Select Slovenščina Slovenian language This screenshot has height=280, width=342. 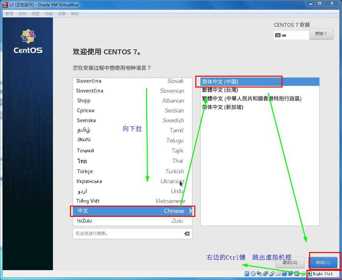[x=133, y=91]
